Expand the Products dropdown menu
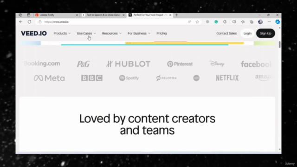The image size is (297, 167). (62, 33)
